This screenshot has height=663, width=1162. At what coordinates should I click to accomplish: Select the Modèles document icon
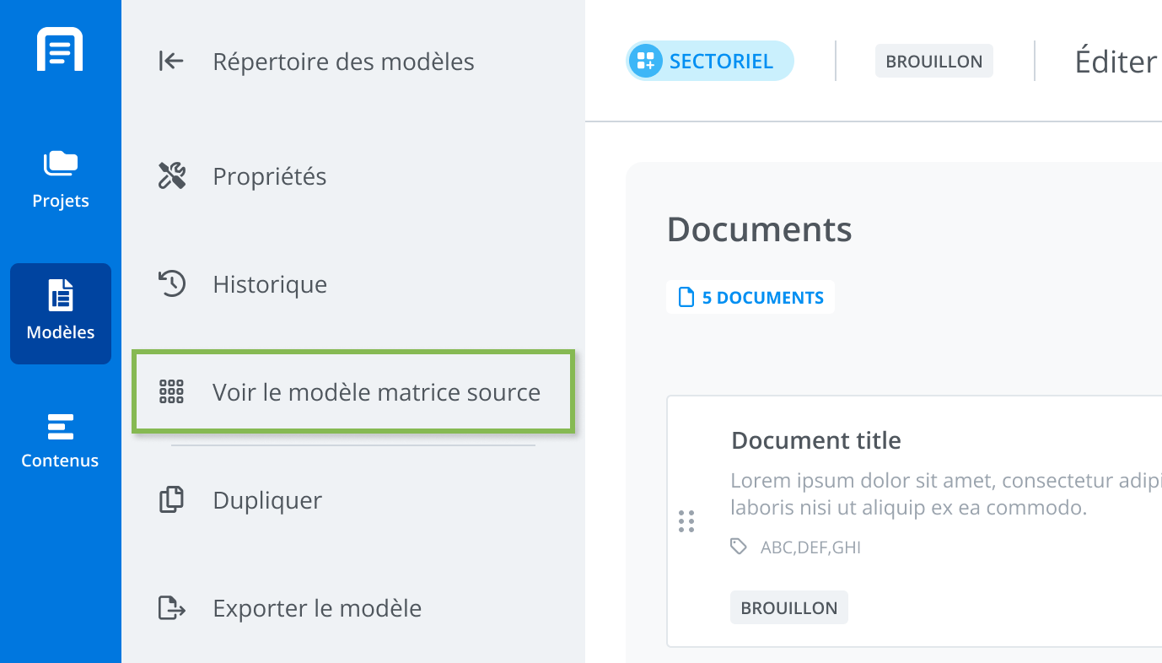pos(60,296)
